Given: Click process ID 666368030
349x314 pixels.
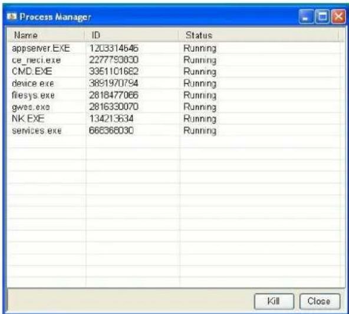Looking at the screenshot, I should [x=111, y=131].
